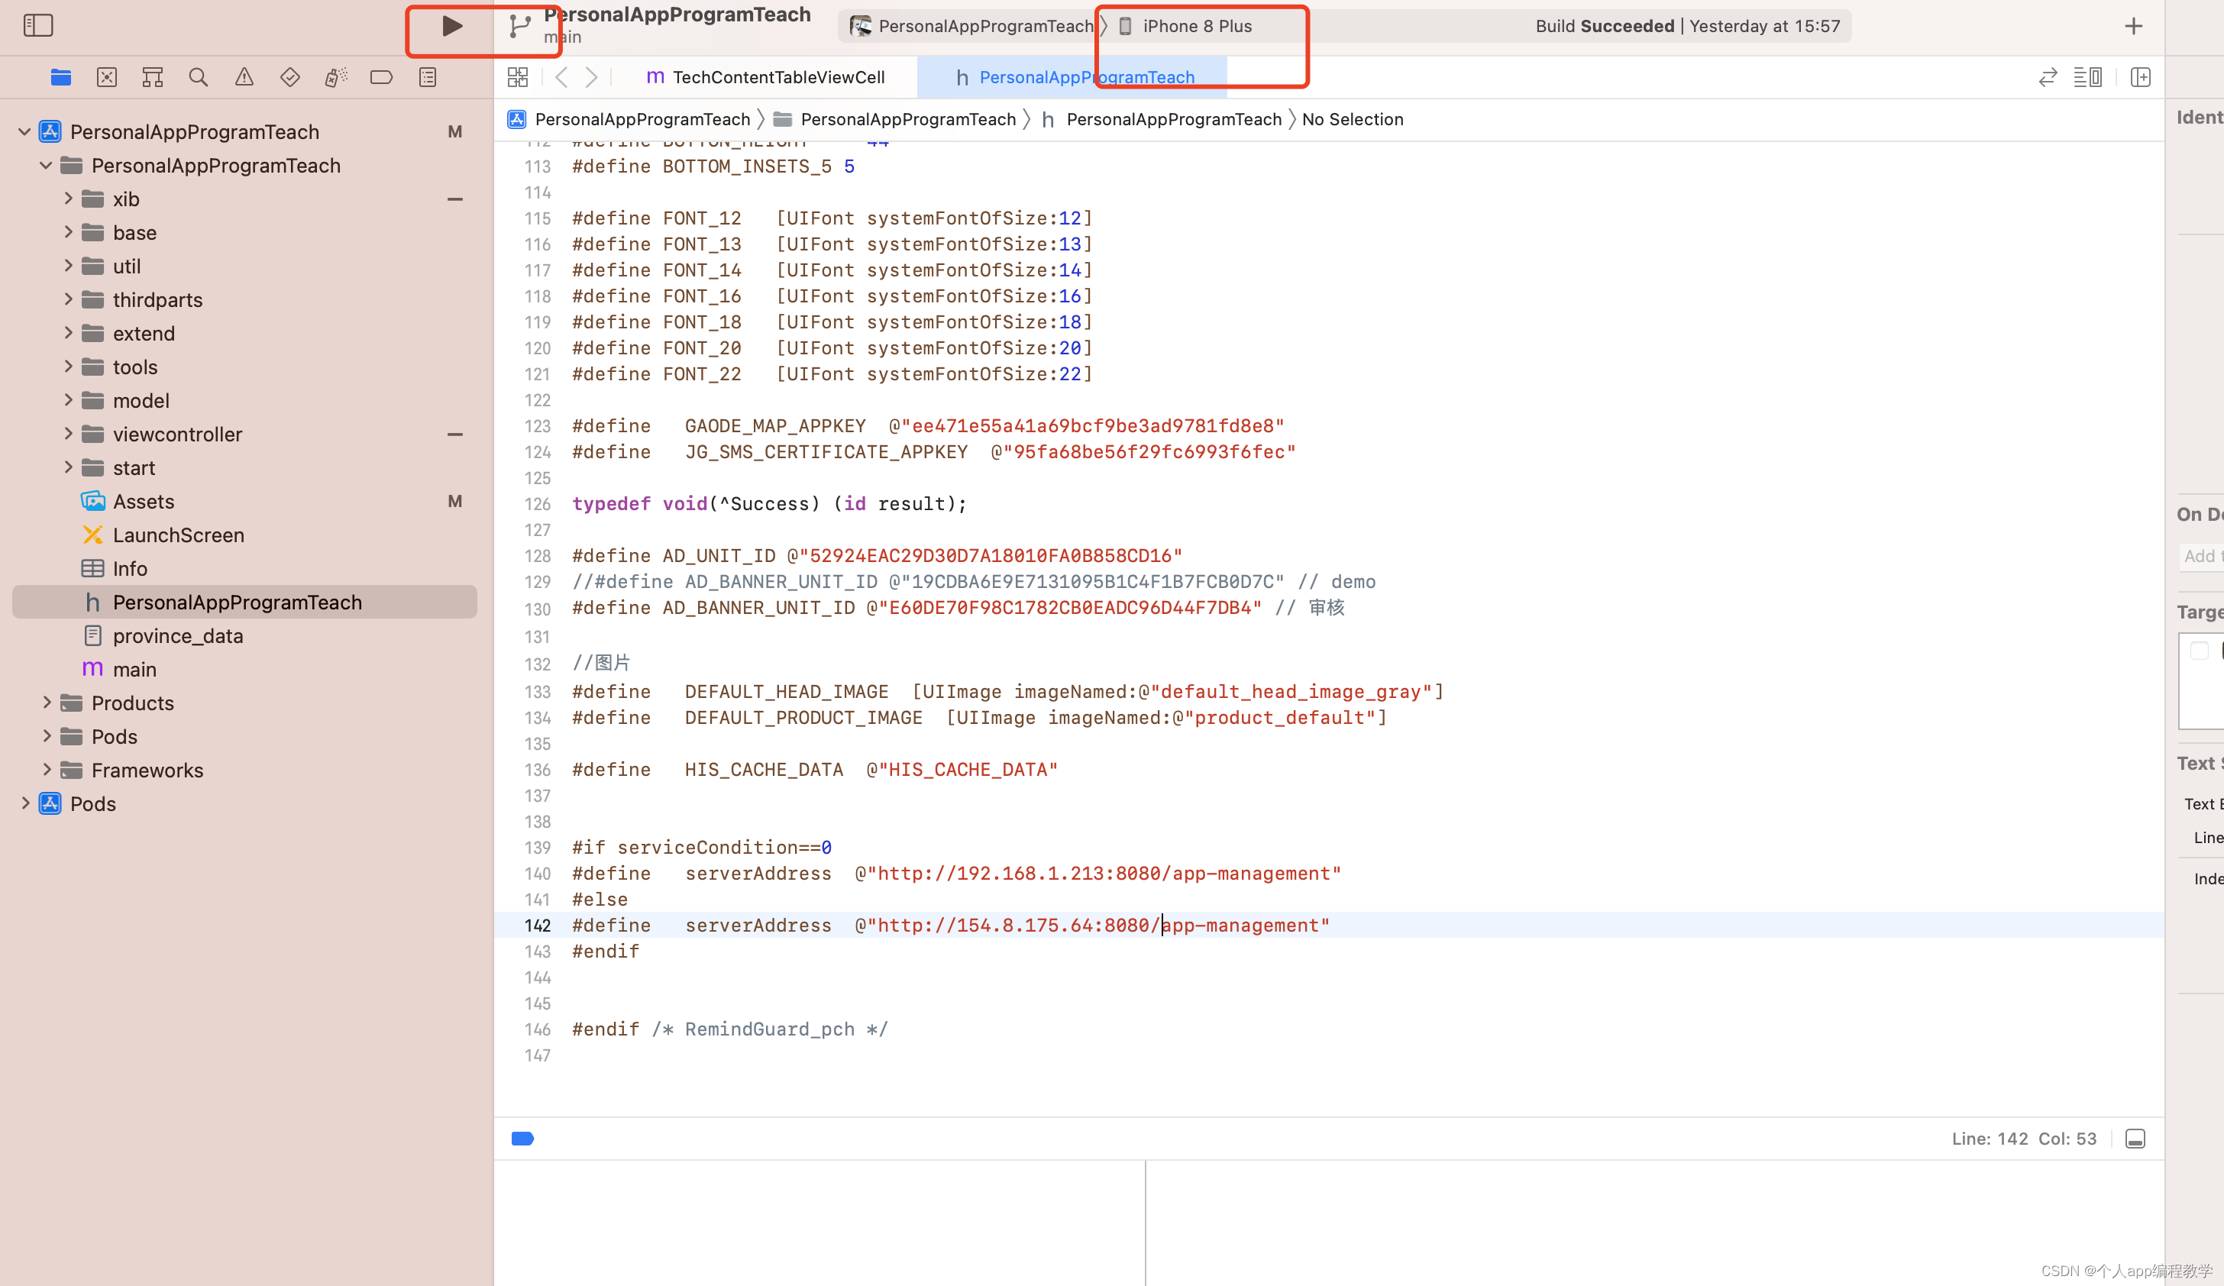Collapse the PersonalAppProgramTeach group folder
Screen dimensions: 2224x1286
pos(46,165)
